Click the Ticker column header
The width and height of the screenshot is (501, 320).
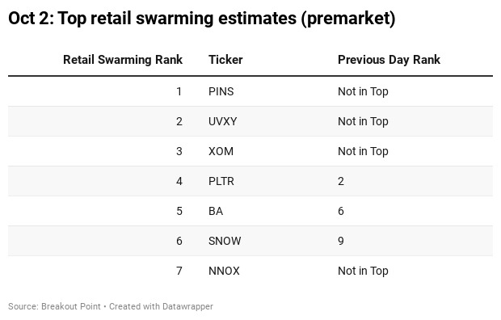[x=225, y=60]
